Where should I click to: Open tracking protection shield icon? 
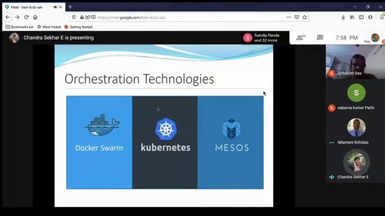(73, 17)
